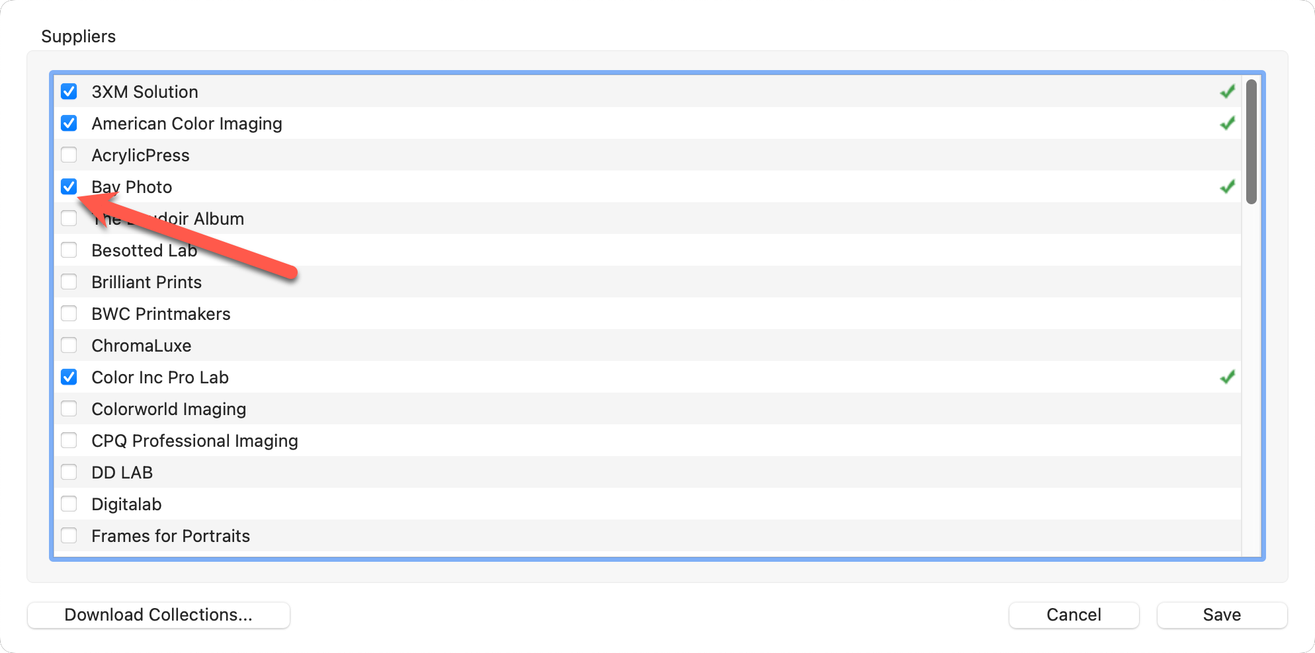Uncheck the 3XM Solution checkbox

coord(69,92)
